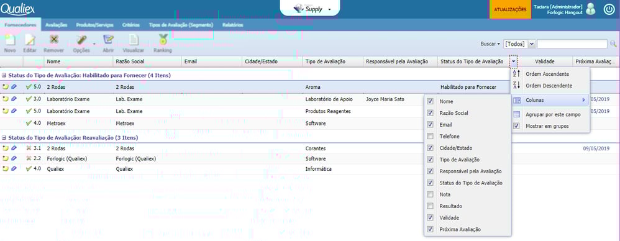Uncheck the Tipo de Avaliação column checkbox
620x241 pixels.
[430, 160]
